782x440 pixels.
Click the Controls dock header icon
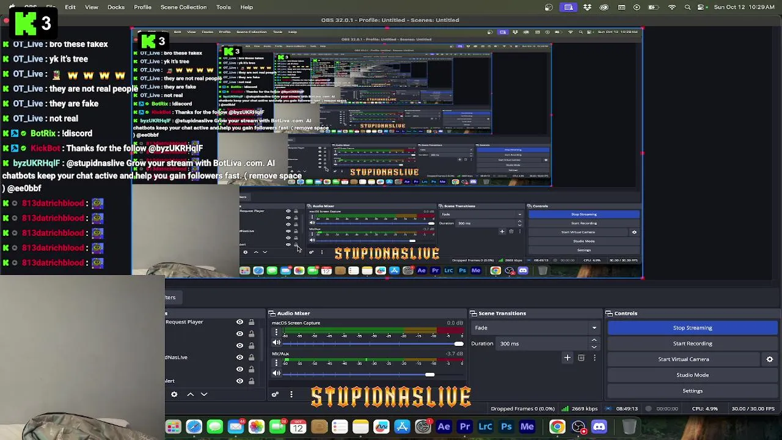tap(609, 313)
